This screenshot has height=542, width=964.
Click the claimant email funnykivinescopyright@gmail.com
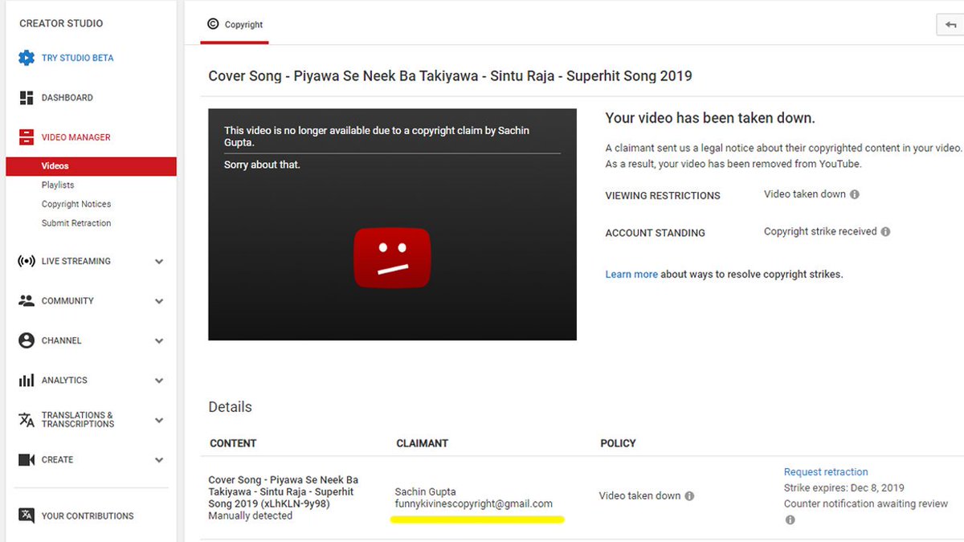(x=474, y=504)
